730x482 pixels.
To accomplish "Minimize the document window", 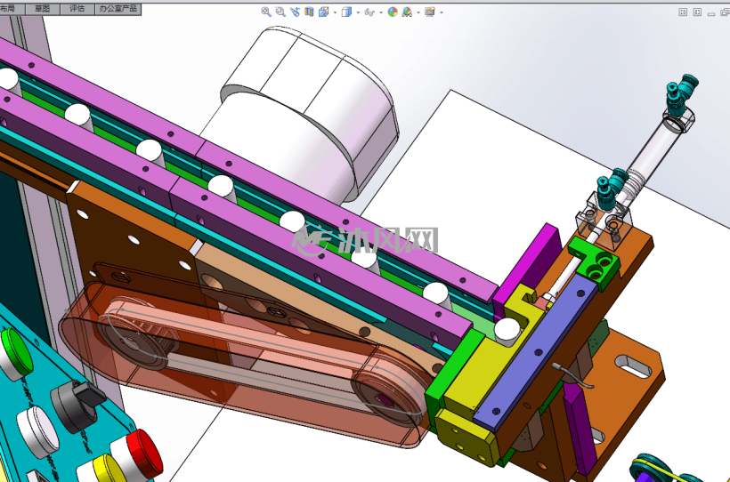I will click(711, 13).
